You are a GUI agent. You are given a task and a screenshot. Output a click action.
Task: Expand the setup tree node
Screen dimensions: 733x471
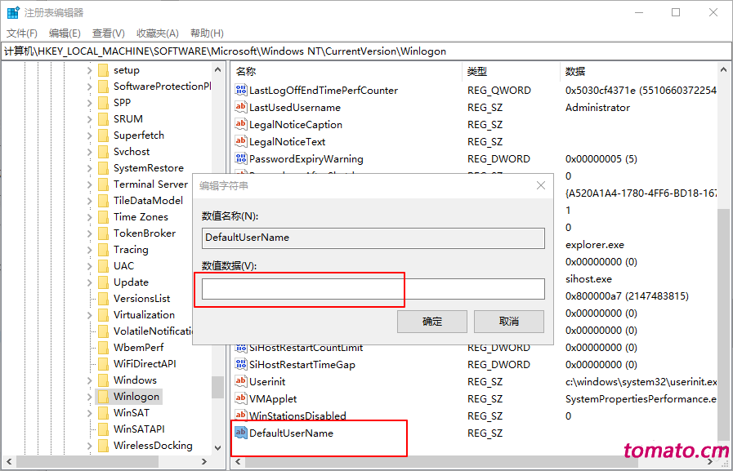pyautogui.click(x=89, y=70)
